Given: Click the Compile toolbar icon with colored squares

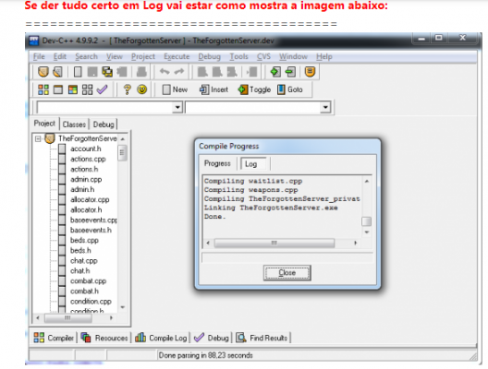Looking at the screenshot, I should tap(43, 89).
